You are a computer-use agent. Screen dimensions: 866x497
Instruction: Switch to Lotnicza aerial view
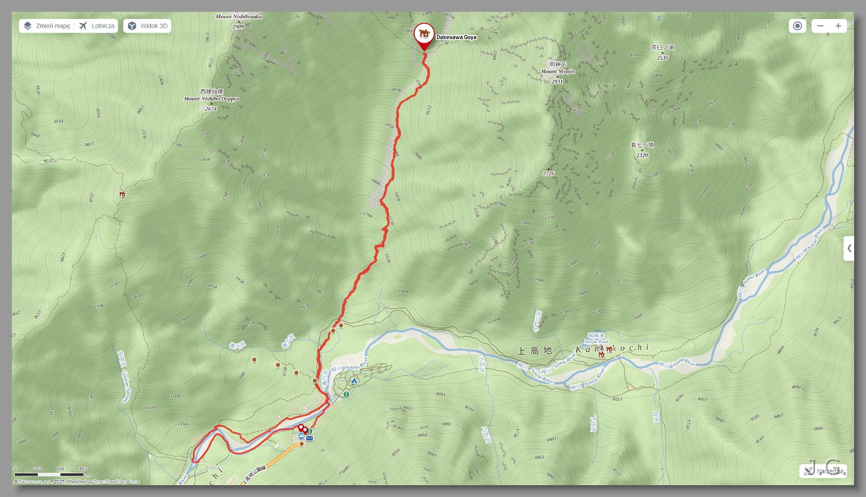(96, 26)
